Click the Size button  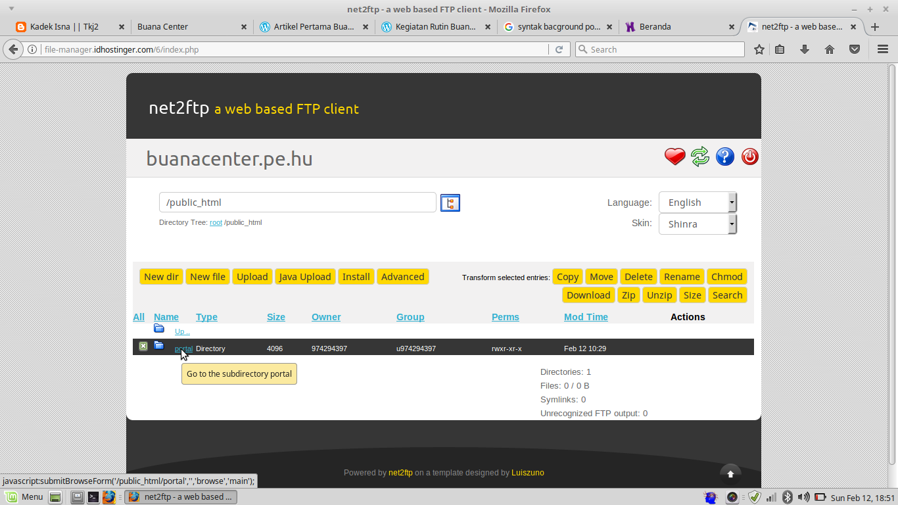tap(692, 295)
